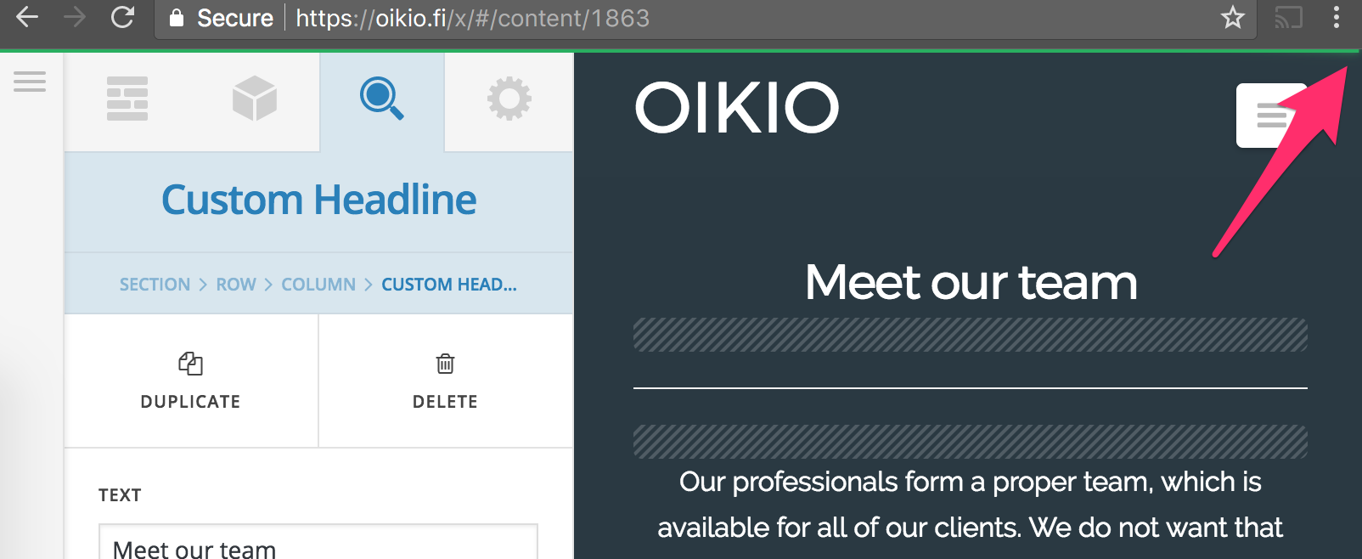The image size is (1362, 559).
Task: Reload the page with refresh icon
Action: (x=123, y=17)
